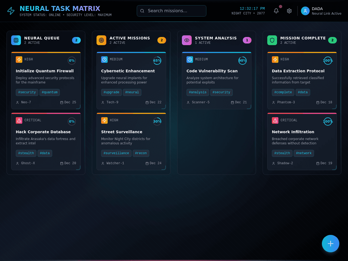Click the #complete tag
The width and height of the screenshot is (348, 261).
coord(283,92)
